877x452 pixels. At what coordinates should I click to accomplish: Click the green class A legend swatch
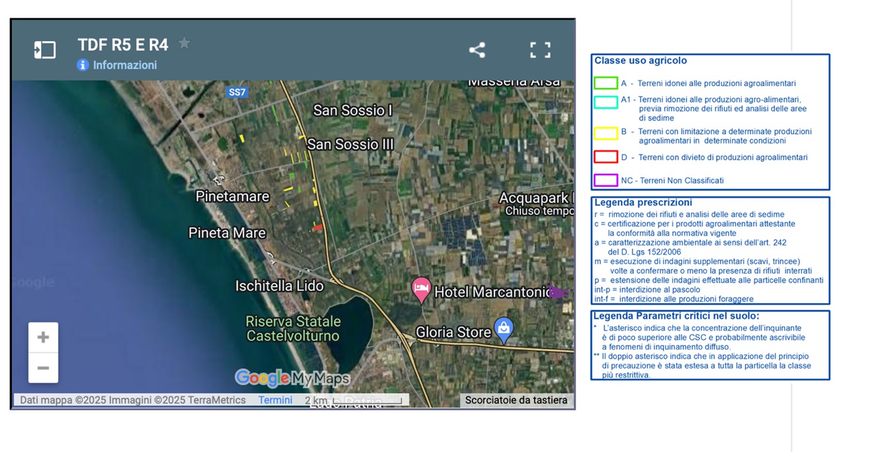(x=605, y=83)
